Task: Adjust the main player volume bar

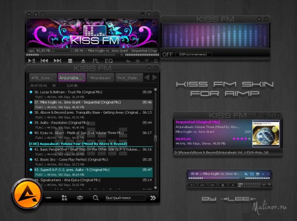Action: coord(142,55)
